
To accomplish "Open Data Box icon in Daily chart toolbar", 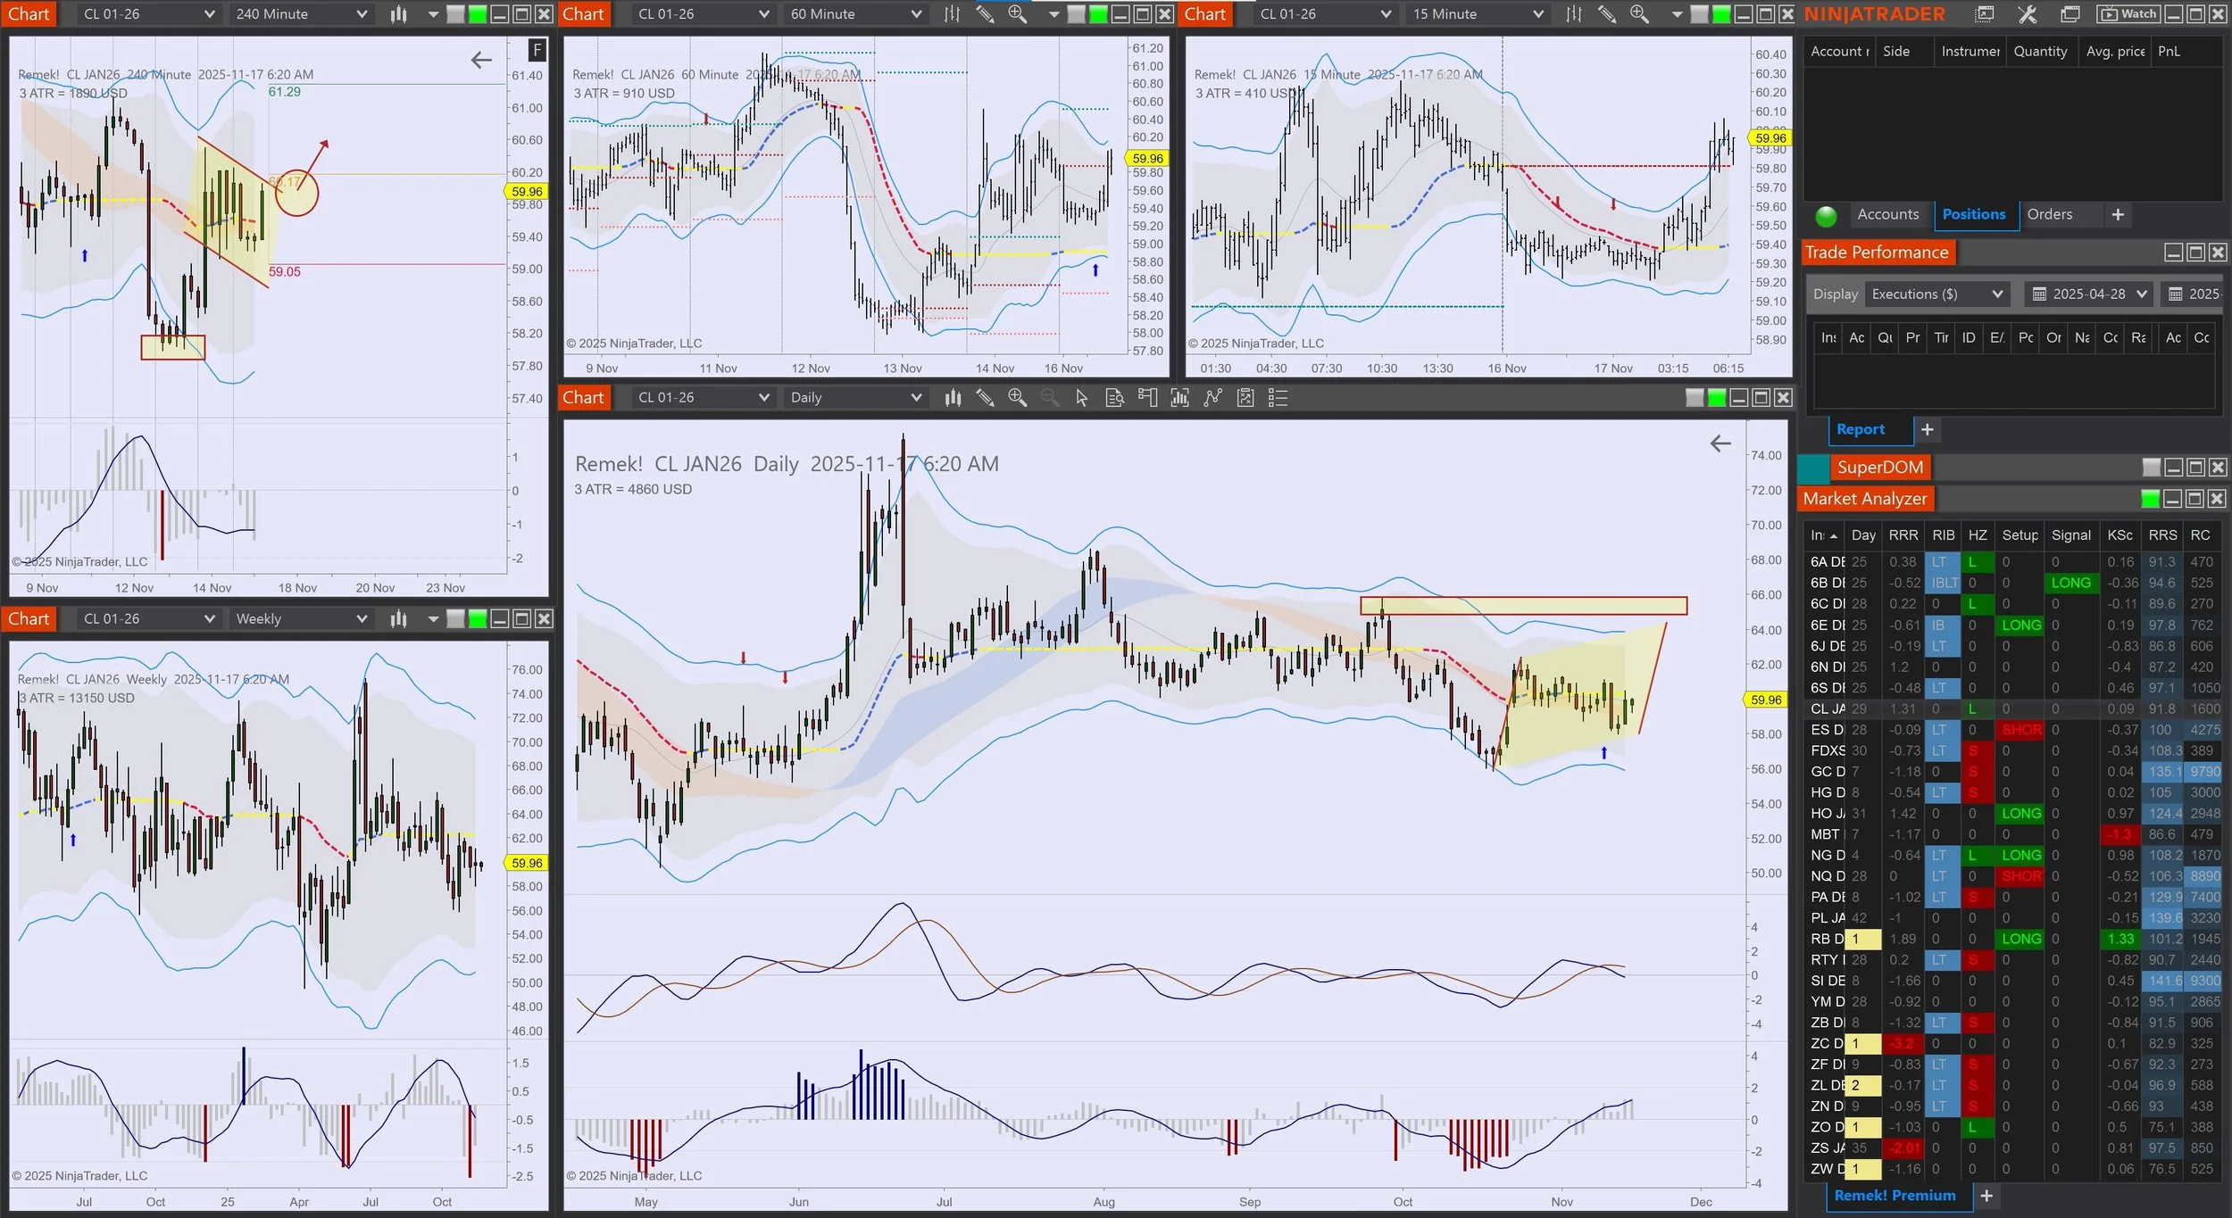I will (x=1114, y=398).
